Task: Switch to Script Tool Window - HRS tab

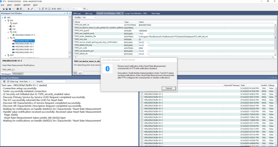Action: (x=136, y=13)
